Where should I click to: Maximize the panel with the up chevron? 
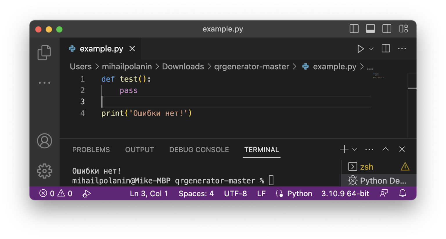(385, 149)
